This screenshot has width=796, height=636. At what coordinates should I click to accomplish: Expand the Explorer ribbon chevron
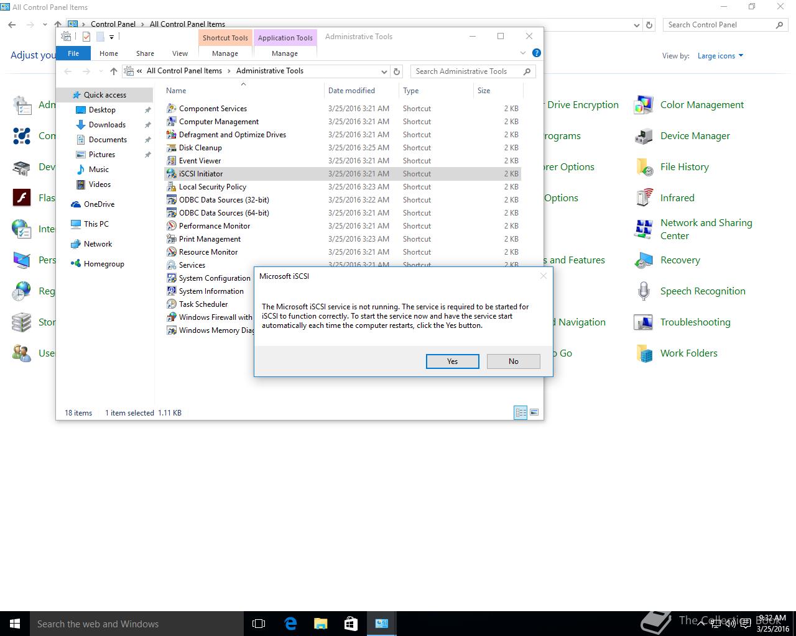523,53
